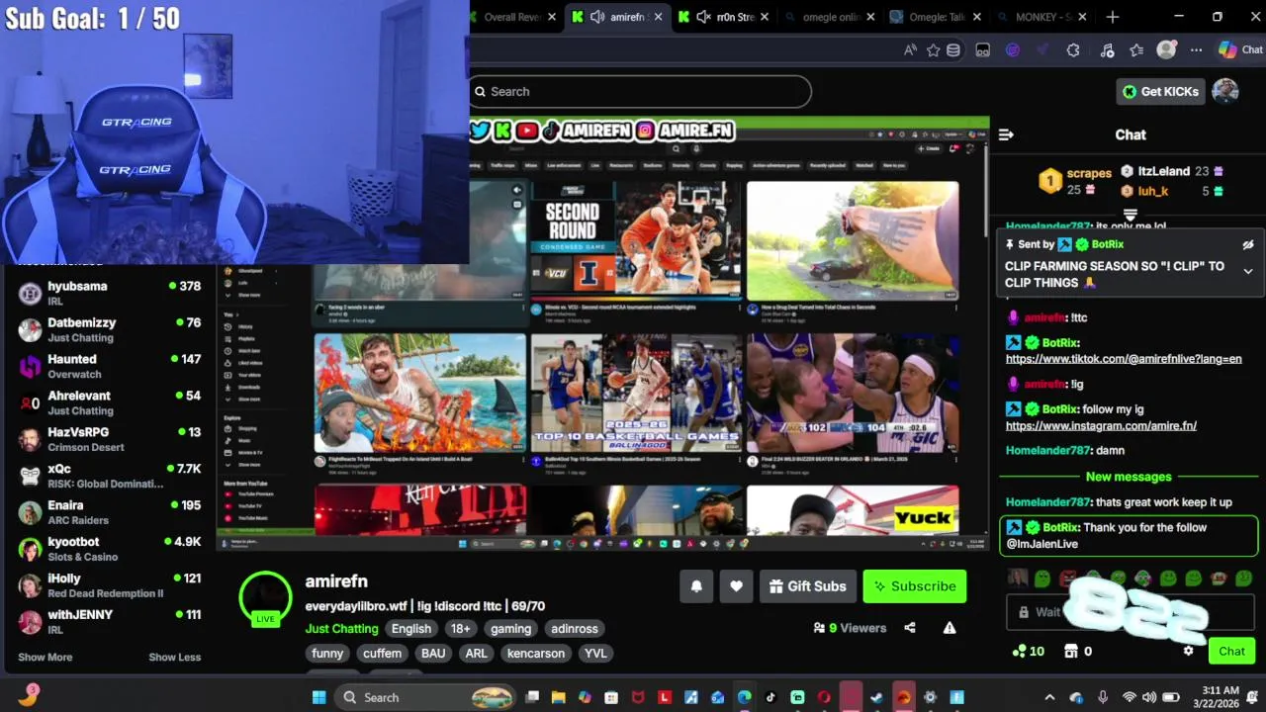Click browser Read Aloud icon

tap(910, 49)
